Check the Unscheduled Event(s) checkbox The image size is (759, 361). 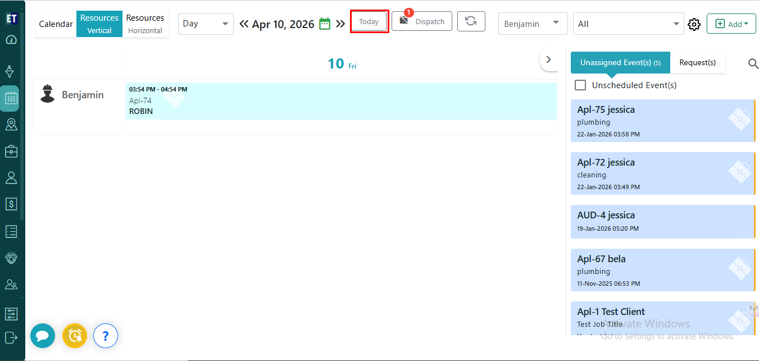point(580,85)
